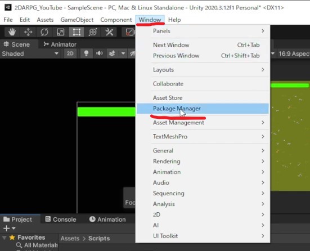Switch to the Console tab

tap(61, 219)
